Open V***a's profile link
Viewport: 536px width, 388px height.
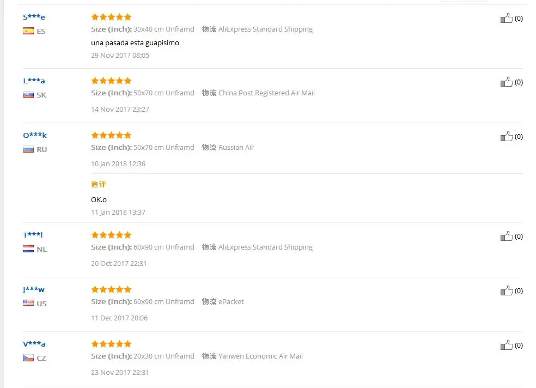[x=34, y=344]
